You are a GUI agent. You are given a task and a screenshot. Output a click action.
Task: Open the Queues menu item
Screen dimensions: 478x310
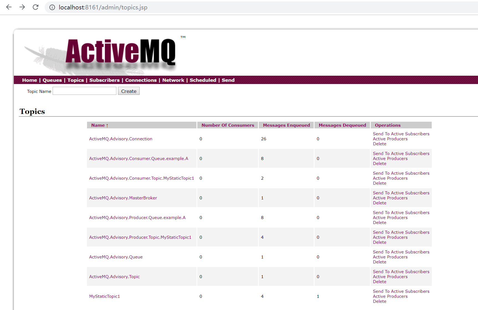[52, 80]
